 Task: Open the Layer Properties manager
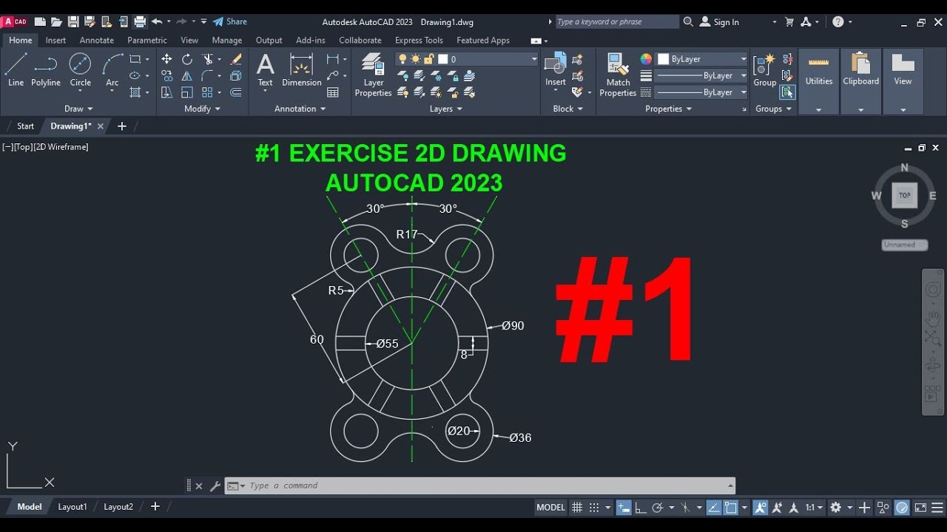(x=373, y=75)
